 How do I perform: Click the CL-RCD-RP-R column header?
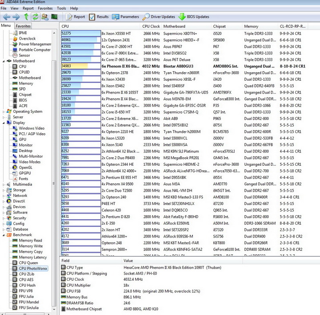click(x=293, y=26)
